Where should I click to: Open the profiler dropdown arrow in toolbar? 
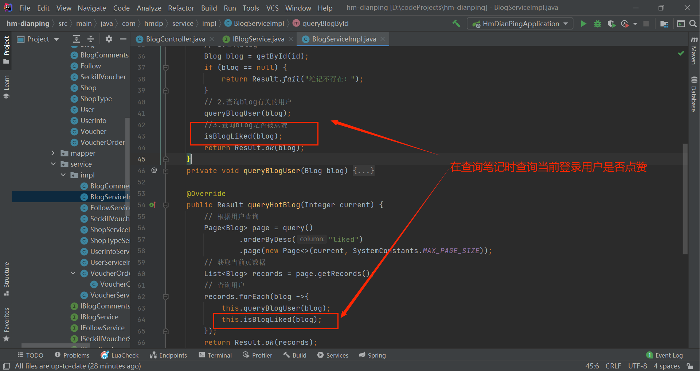click(635, 24)
